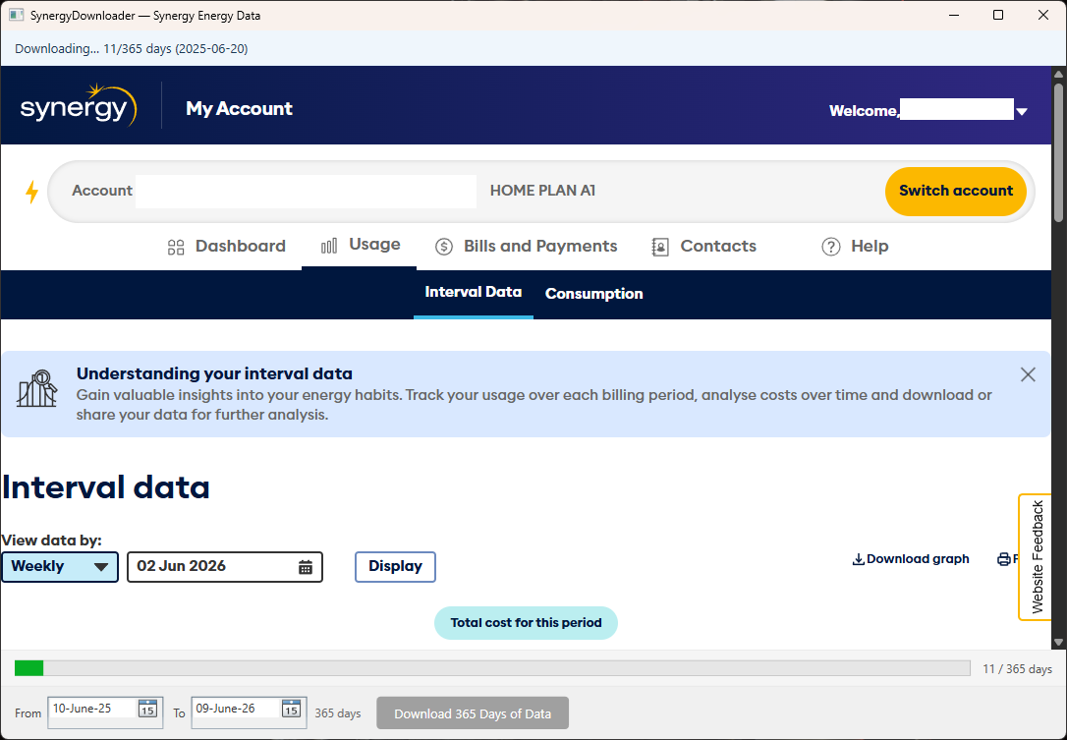The image size is (1067, 740).
Task: Maximize the SynergyDownloader window
Action: pyautogui.click(x=998, y=15)
